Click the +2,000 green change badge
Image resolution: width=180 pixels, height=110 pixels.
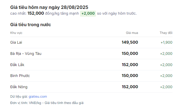[x=88, y=13]
